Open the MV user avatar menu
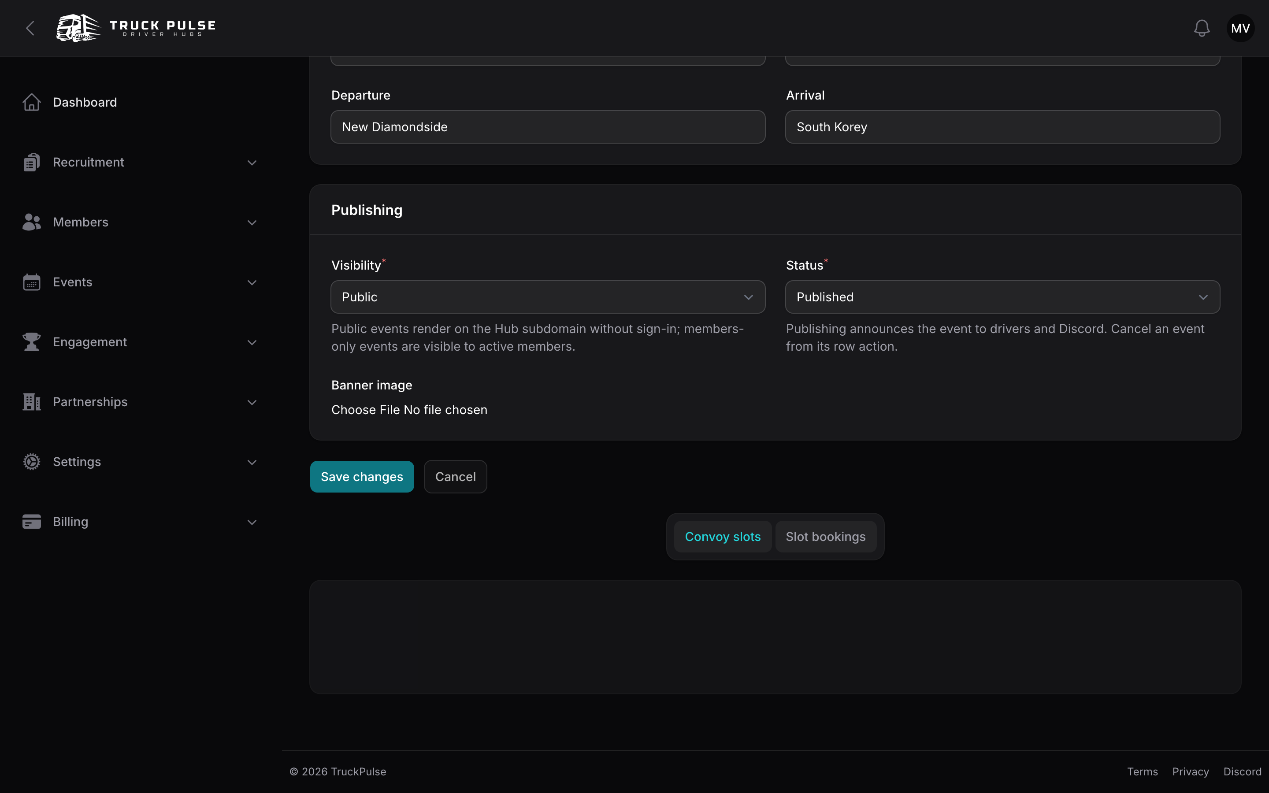Viewport: 1269px width, 793px height. (1240, 28)
